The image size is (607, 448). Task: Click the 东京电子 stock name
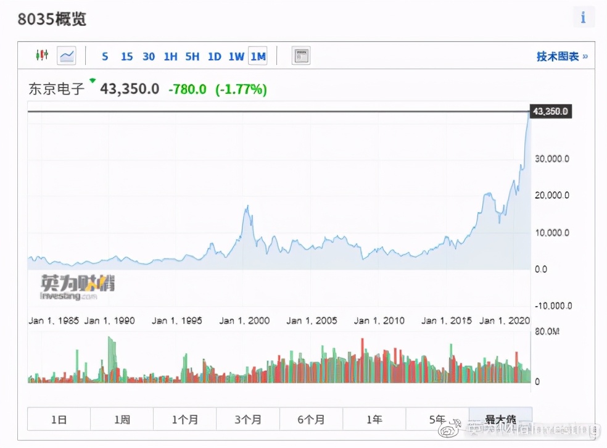[x=56, y=89]
